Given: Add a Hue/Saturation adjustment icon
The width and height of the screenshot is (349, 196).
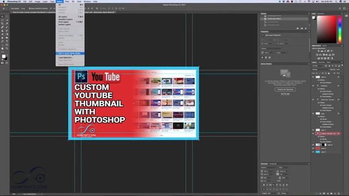Looking at the screenshot, I should 317,54.
